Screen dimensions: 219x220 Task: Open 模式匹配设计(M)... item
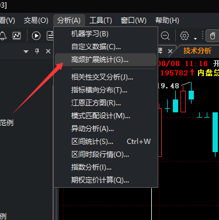coord(106,116)
